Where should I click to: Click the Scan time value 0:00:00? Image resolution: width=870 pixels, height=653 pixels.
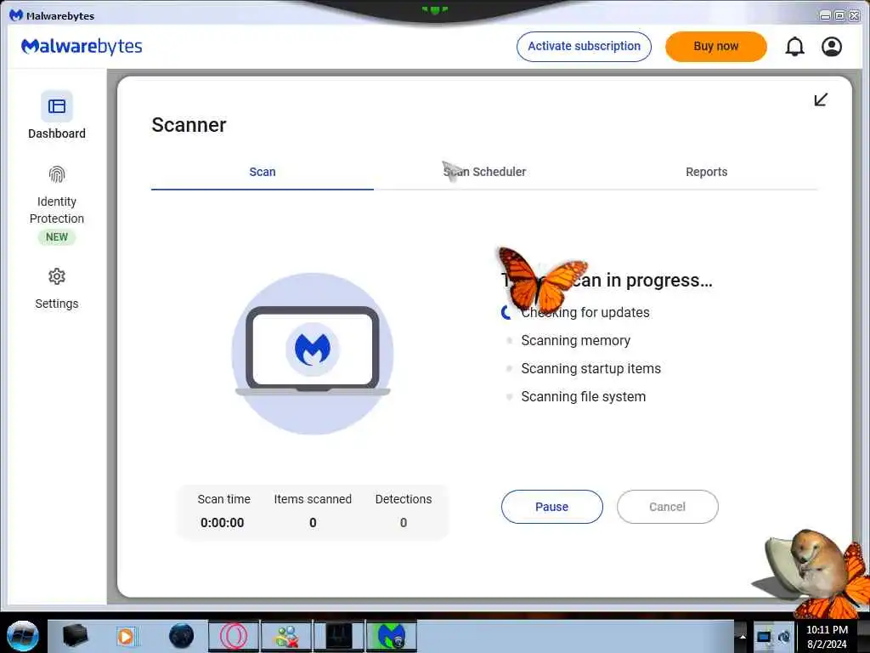click(222, 523)
